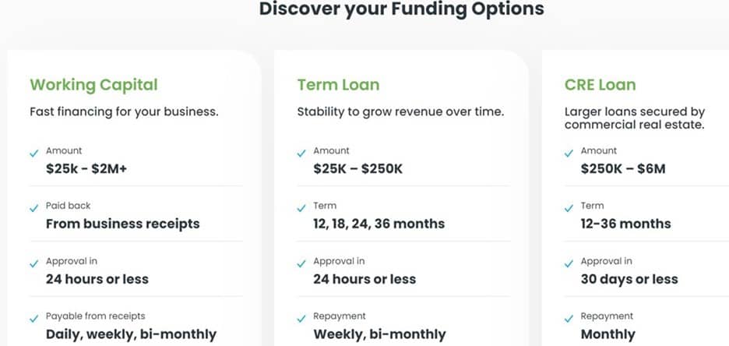Click the 12, 18, 24, 36 months term
The image size is (729, 346).
coord(379,224)
